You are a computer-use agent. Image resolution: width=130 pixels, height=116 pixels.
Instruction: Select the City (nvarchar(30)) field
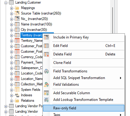pos(34,30)
